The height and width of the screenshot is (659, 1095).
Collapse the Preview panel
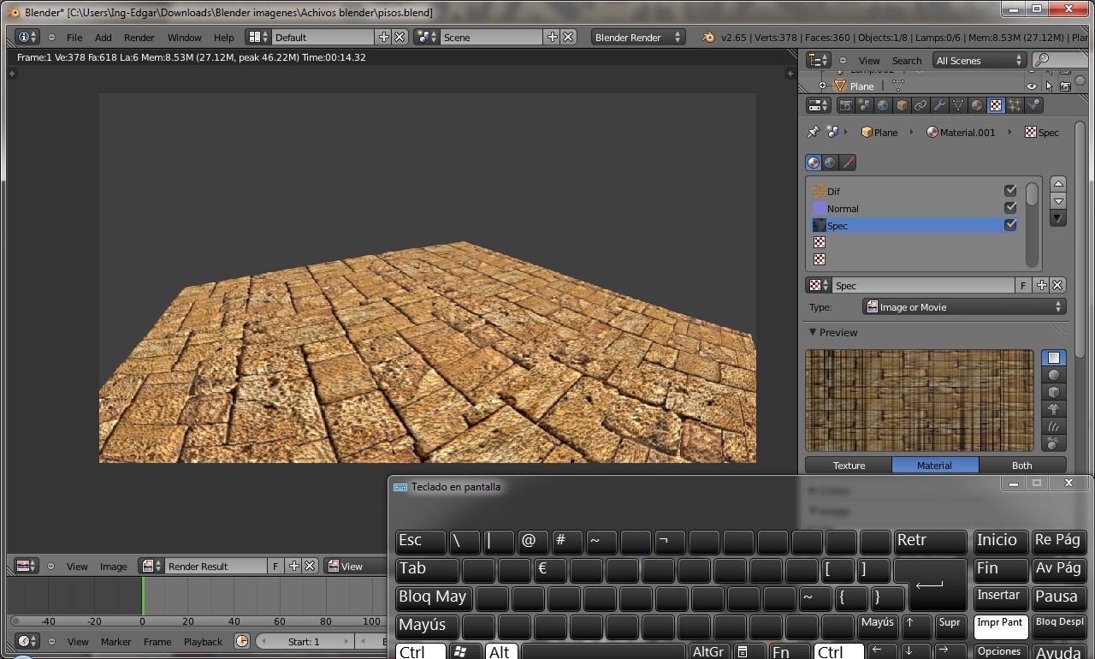coord(813,332)
